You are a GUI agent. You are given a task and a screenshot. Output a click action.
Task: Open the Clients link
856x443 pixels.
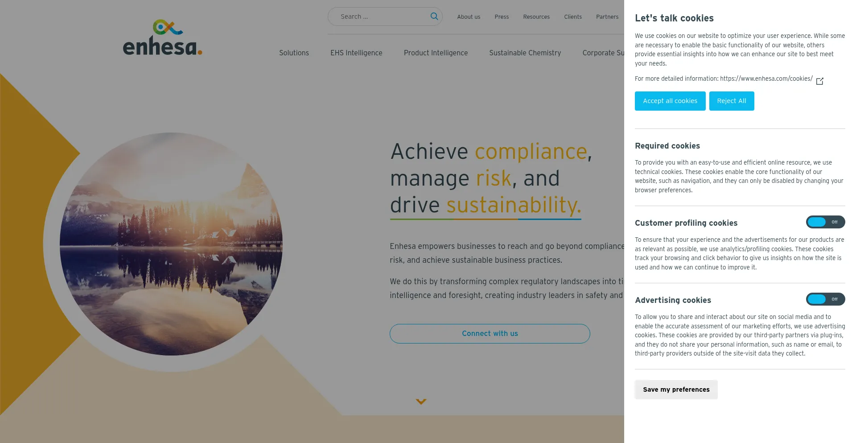pos(573,17)
